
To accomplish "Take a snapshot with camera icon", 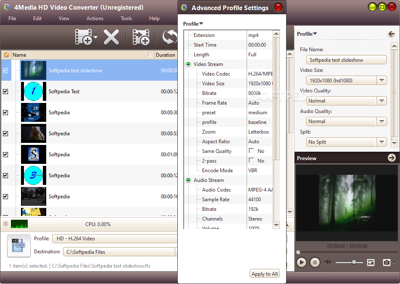I will pyautogui.click(x=387, y=262).
